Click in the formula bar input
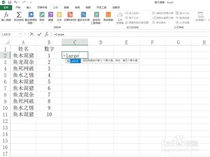Viewport: 210px width, 157px height. [x=130, y=34]
